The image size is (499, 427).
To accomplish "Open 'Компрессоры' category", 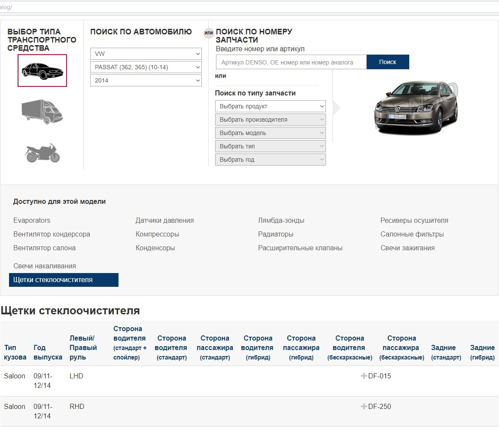I will point(157,234).
